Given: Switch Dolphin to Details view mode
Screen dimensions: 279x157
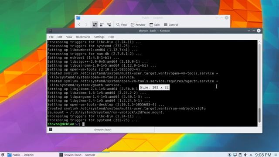Looking at the screenshot, I should coord(109,24).
